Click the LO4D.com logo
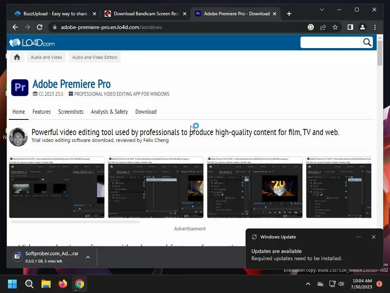The height and width of the screenshot is (293, 390). coord(32,43)
